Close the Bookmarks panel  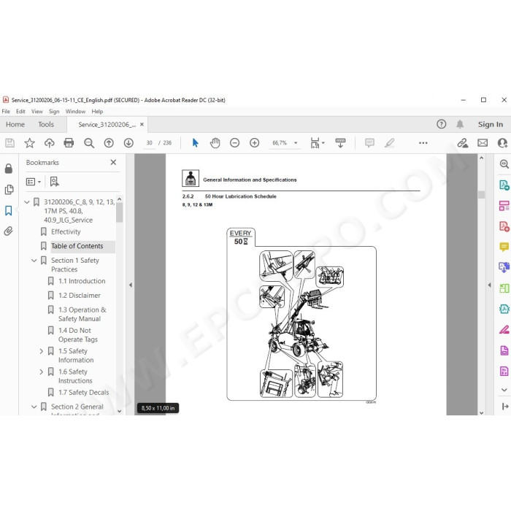click(113, 162)
